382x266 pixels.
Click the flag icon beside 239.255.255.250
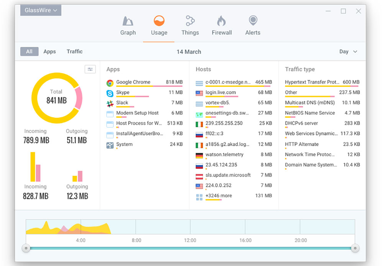pyautogui.click(x=199, y=124)
